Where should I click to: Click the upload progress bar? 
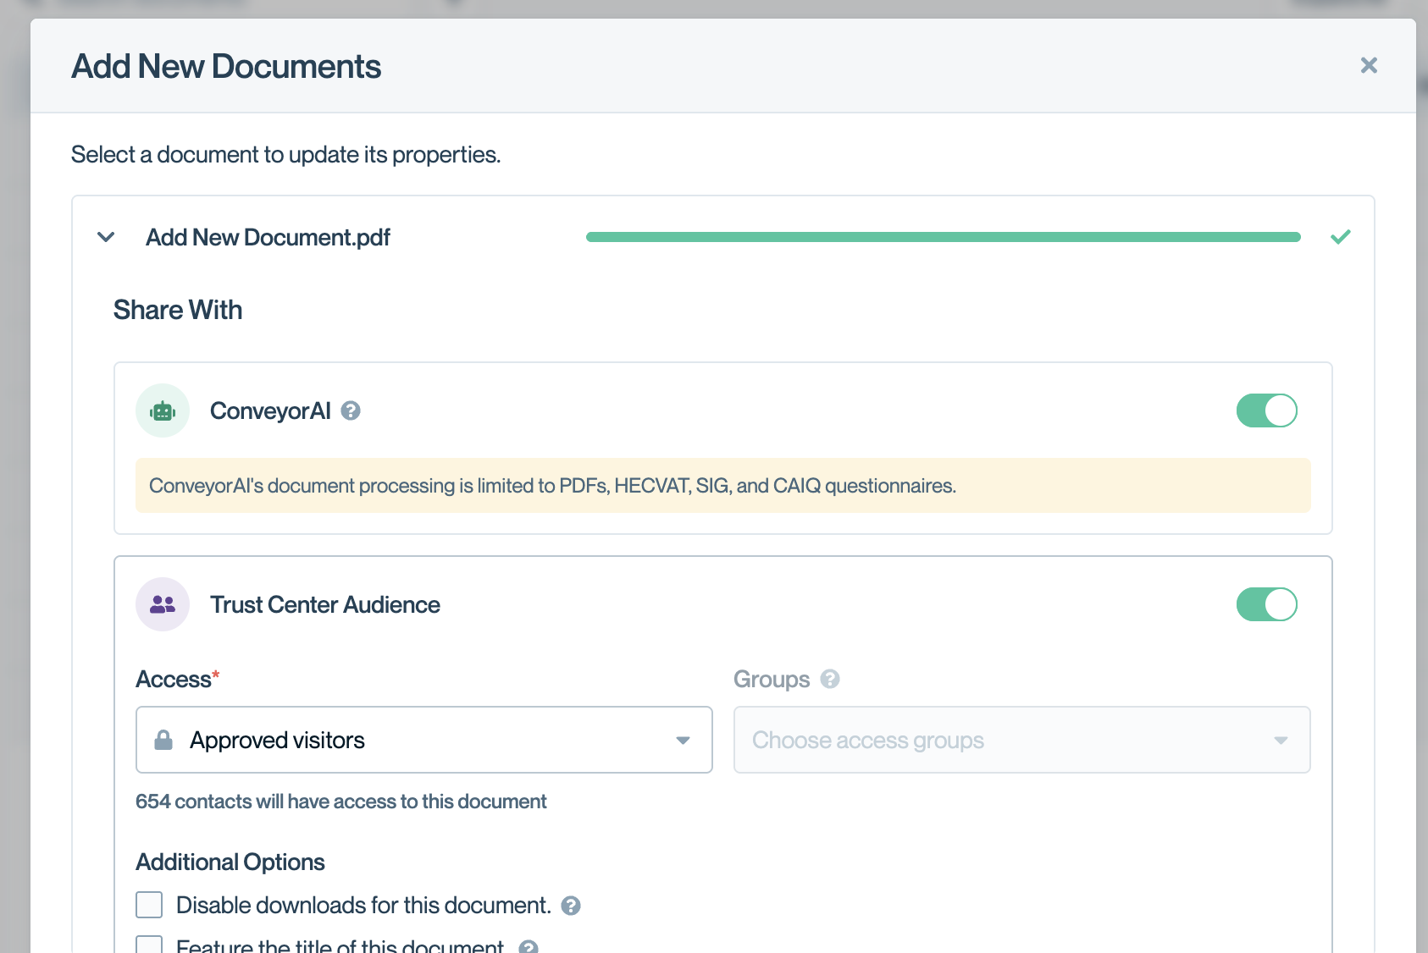coord(943,237)
